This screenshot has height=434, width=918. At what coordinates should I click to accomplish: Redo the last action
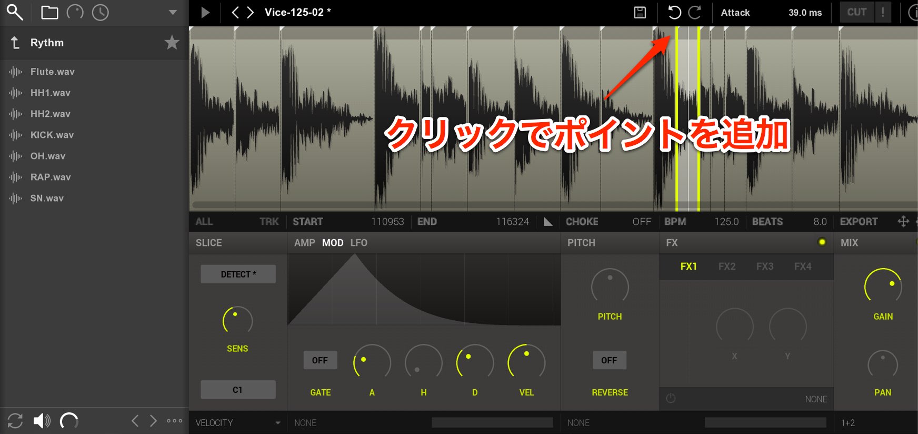tap(695, 12)
